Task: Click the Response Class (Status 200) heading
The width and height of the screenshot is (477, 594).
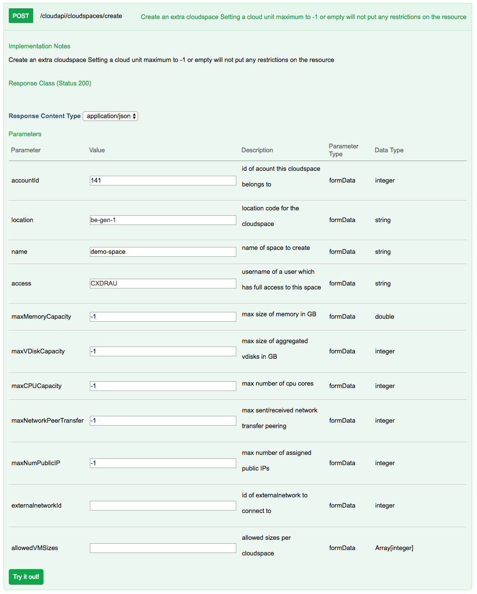Action: (x=50, y=83)
